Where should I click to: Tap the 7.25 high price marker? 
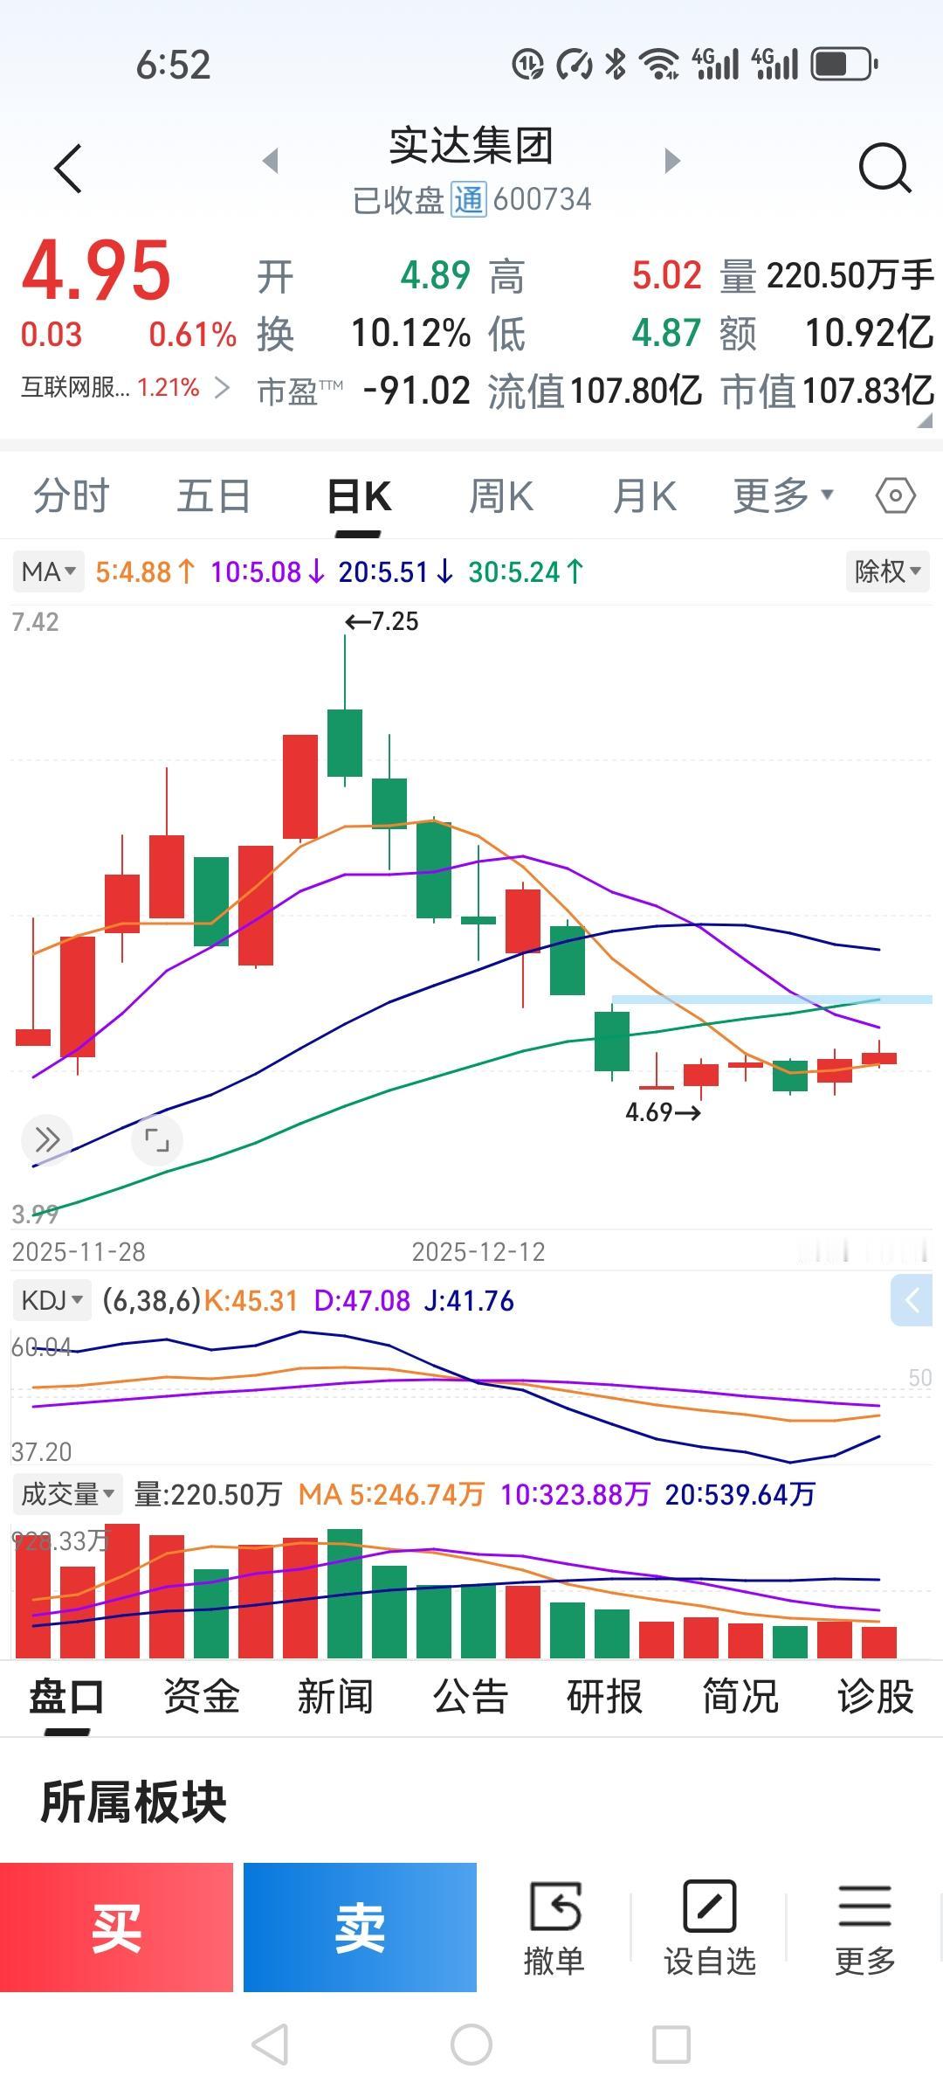pyautogui.click(x=382, y=621)
